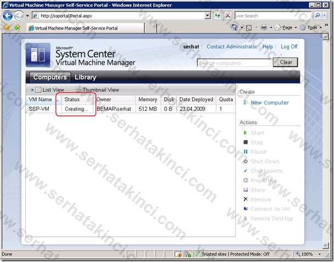Screen dimensions: 334x262
Task: Open the search provider dropdown arrow
Action: point(324,15)
